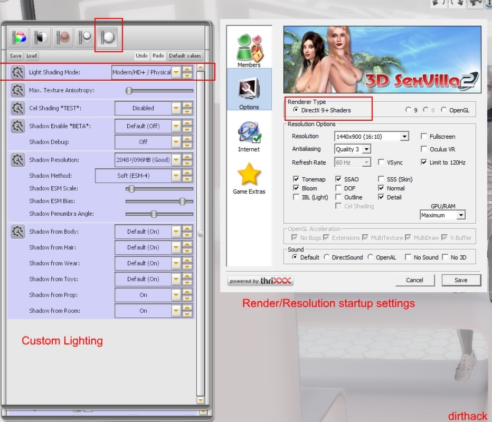This screenshot has height=422, width=492.
Task: Click Redo in the lighting panel
Action: pos(158,56)
